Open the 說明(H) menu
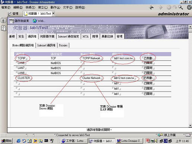Image resolution: width=192 pixels, height=144 pixels. pos(80,7)
